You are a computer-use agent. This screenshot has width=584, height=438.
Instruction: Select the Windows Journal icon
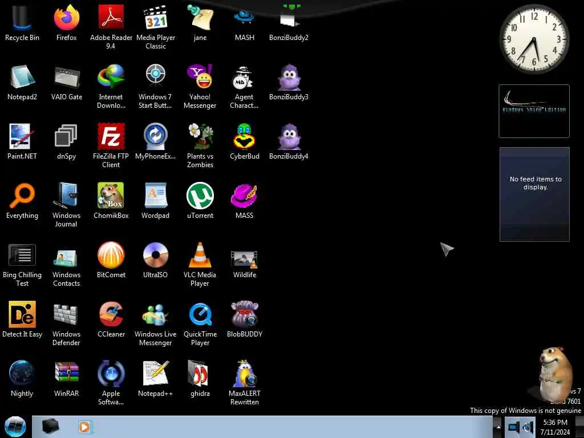pos(66,205)
